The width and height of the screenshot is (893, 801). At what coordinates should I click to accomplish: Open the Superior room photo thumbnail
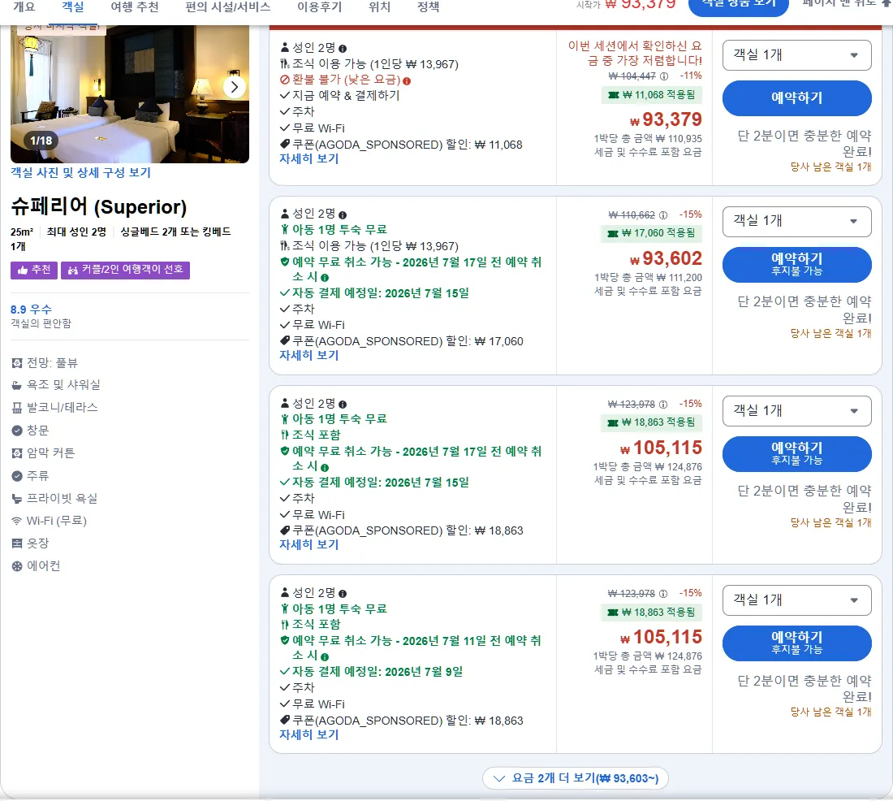[130, 94]
